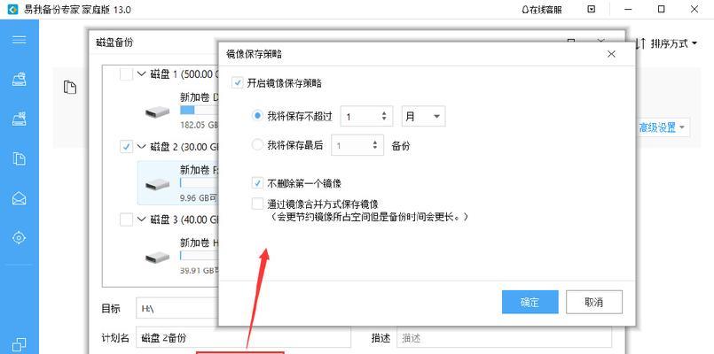Open the file backup sidebar icon
714x354 pixels.
pos(19,158)
